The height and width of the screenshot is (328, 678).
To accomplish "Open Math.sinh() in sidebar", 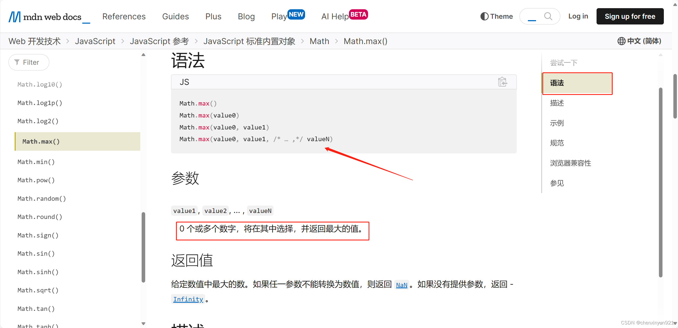I will pos(38,272).
